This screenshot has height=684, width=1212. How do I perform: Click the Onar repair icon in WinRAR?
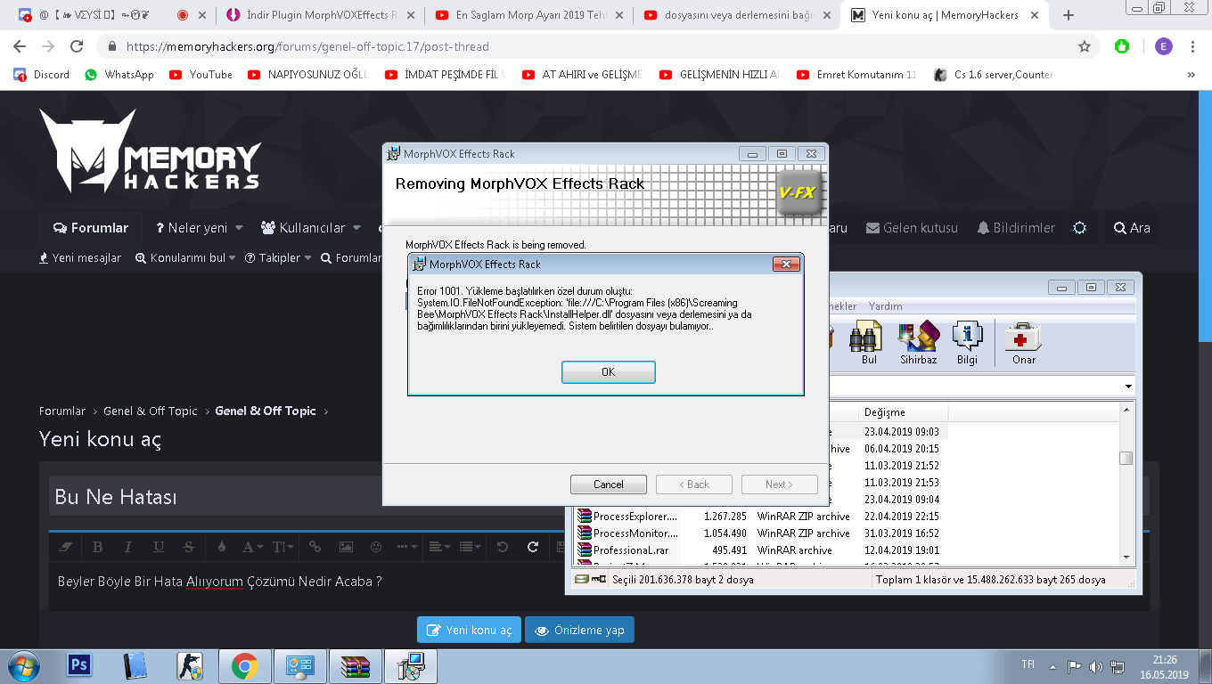[1024, 343]
